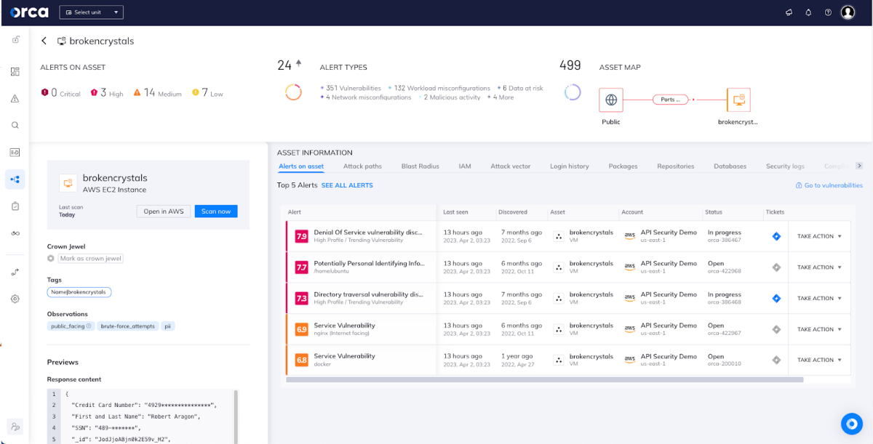Switch to the Security logs tab

[x=785, y=166]
